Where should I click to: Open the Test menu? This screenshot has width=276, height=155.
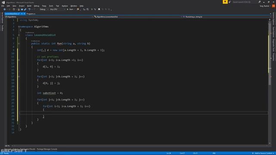coord(57,6)
